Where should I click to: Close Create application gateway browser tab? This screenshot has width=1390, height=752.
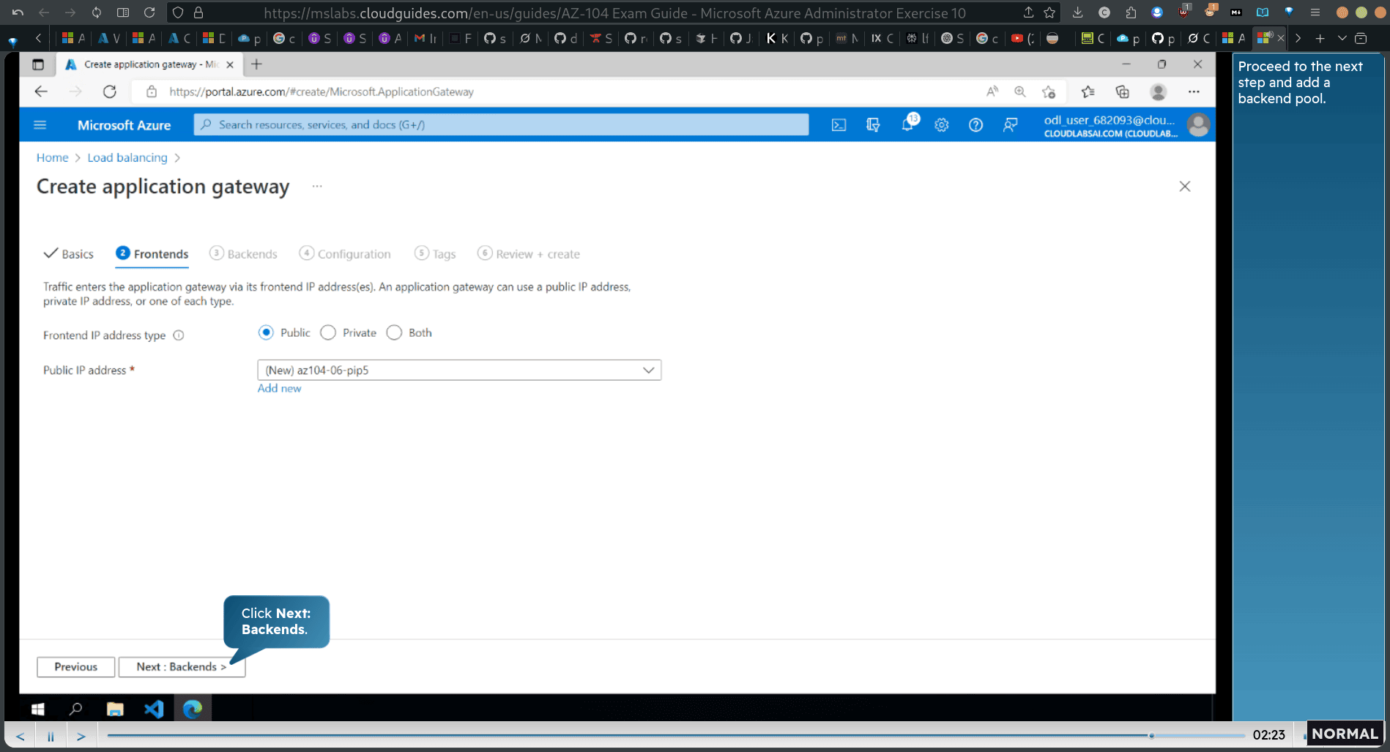coord(230,64)
